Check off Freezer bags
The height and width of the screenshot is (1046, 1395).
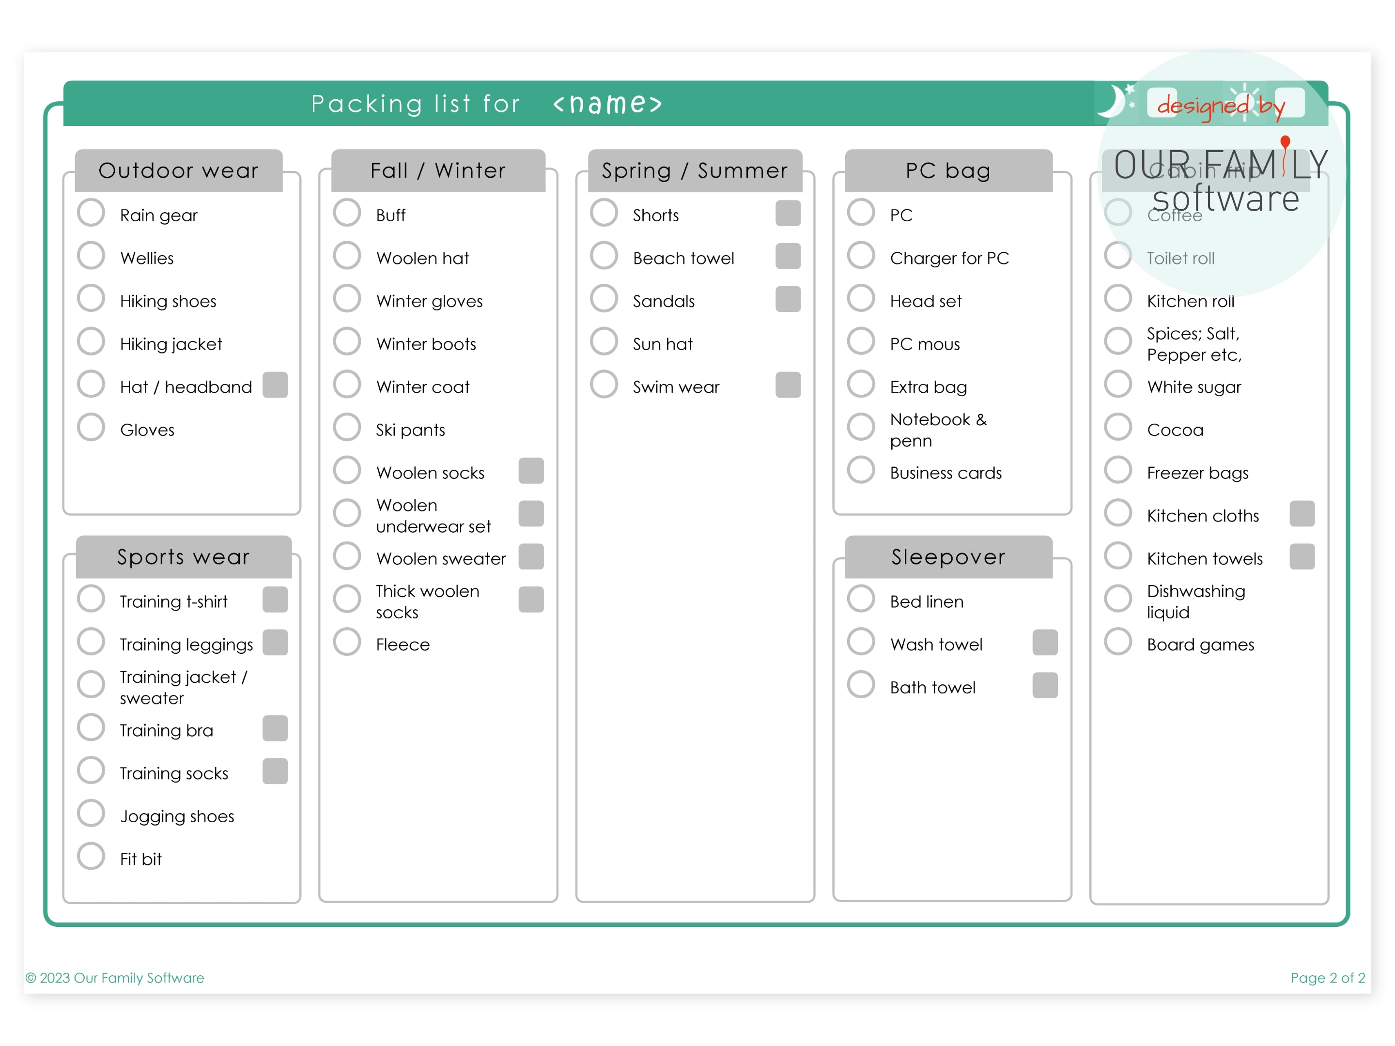coord(1117,470)
